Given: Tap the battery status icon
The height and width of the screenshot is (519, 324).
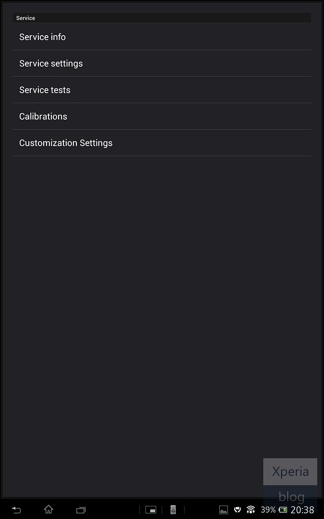Looking at the screenshot, I should pos(283,510).
